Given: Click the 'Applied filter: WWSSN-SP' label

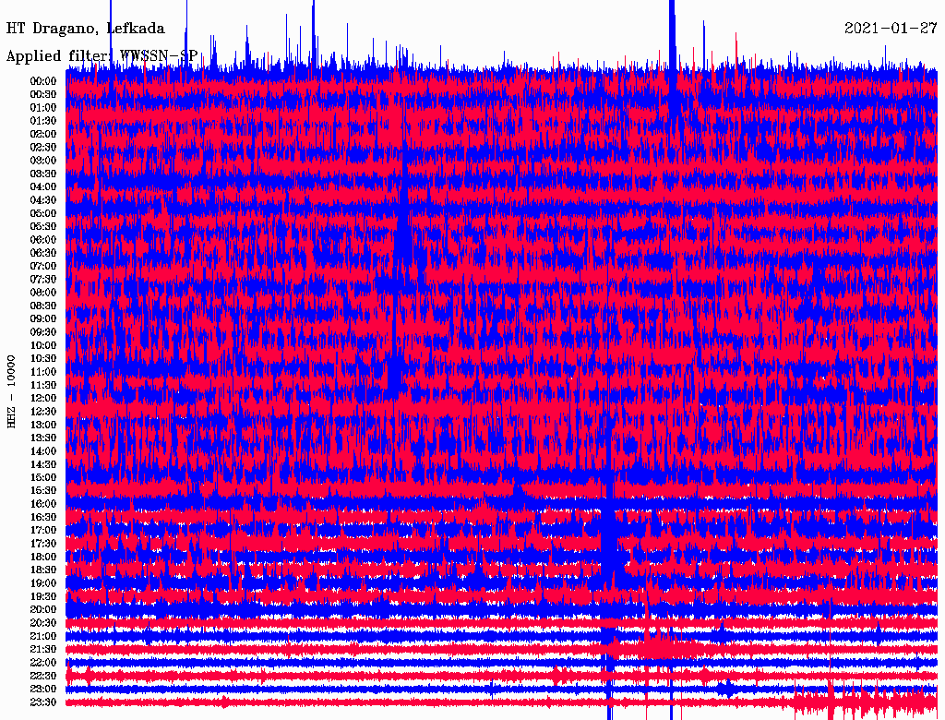Looking at the screenshot, I should click(102, 56).
